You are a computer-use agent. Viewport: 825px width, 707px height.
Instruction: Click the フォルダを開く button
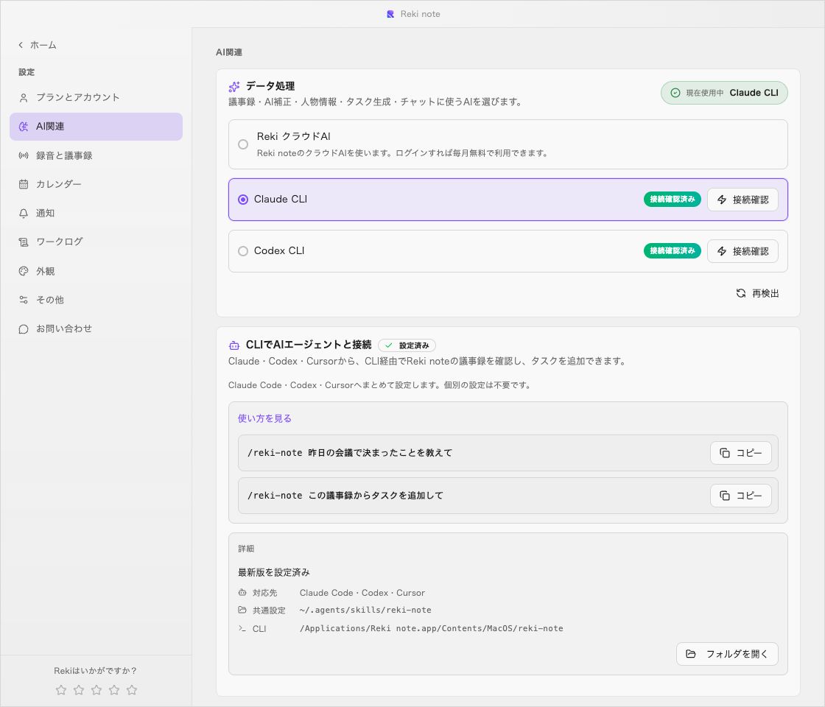click(x=727, y=654)
